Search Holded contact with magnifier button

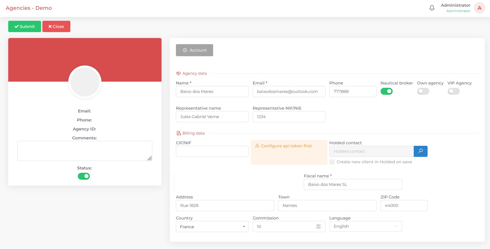pyautogui.click(x=421, y=151)
